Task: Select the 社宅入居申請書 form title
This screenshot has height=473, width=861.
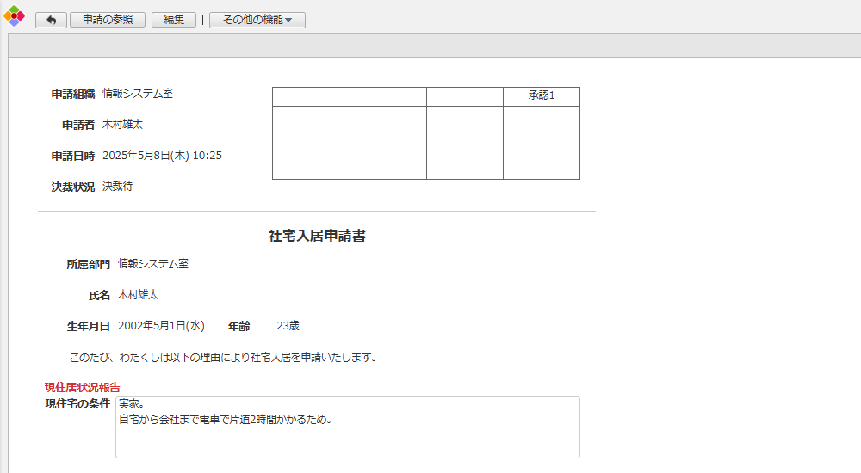Action: click(317, 236)
